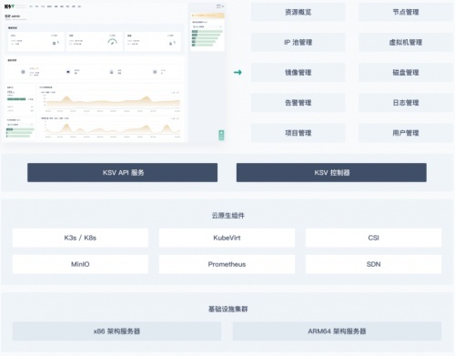Open the dropdown in the right-side ranking panel

(x=207, y=26)
